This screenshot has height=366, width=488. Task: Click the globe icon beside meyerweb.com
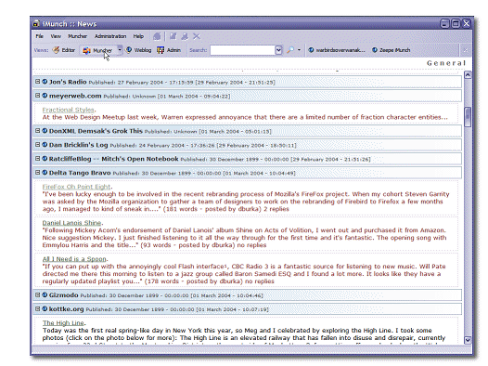tap(45, 96)
